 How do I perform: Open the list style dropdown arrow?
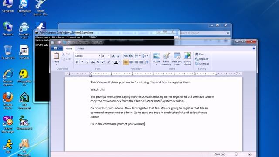(140, 56)
